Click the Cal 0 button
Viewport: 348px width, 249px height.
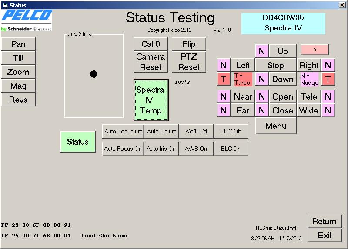pyautogui.click(x=151, y=44)
